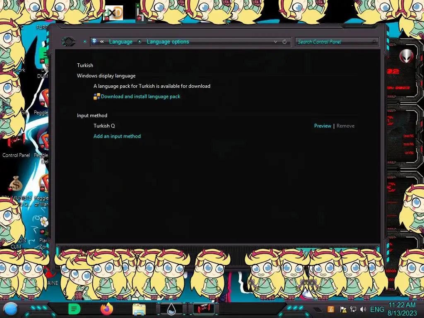Viewport: 424px width, 318px height.
Task: Open the network tray icon
Action: coord(353,309)
